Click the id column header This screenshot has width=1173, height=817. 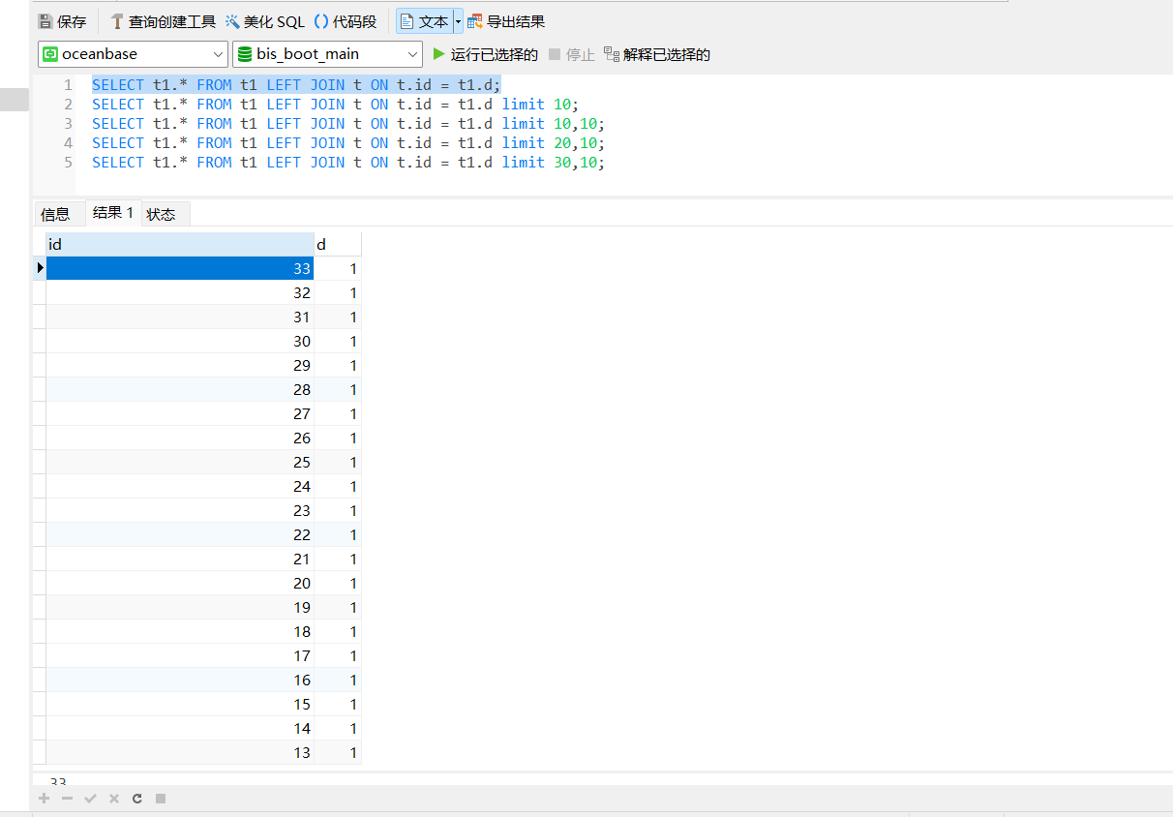click(180, 245)
